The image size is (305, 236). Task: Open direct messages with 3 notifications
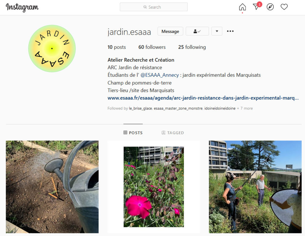tap(257, 6)
